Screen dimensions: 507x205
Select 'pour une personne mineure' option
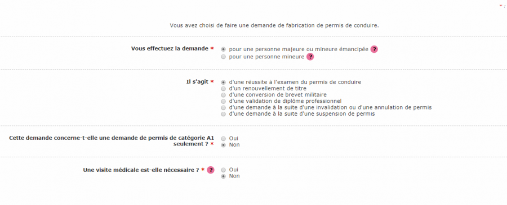[x=223, y=57]
